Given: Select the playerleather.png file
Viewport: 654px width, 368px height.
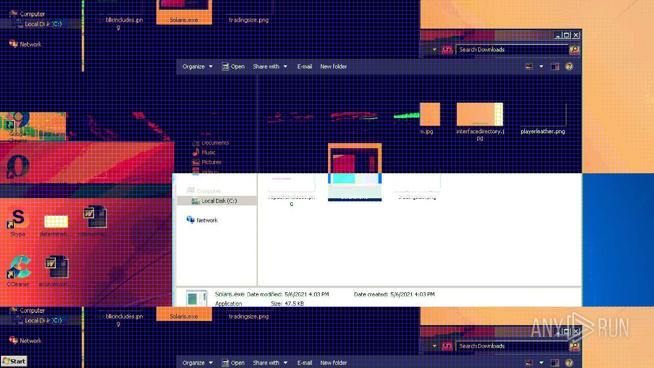Looking at the screenshot, I should tap(543, 119).
